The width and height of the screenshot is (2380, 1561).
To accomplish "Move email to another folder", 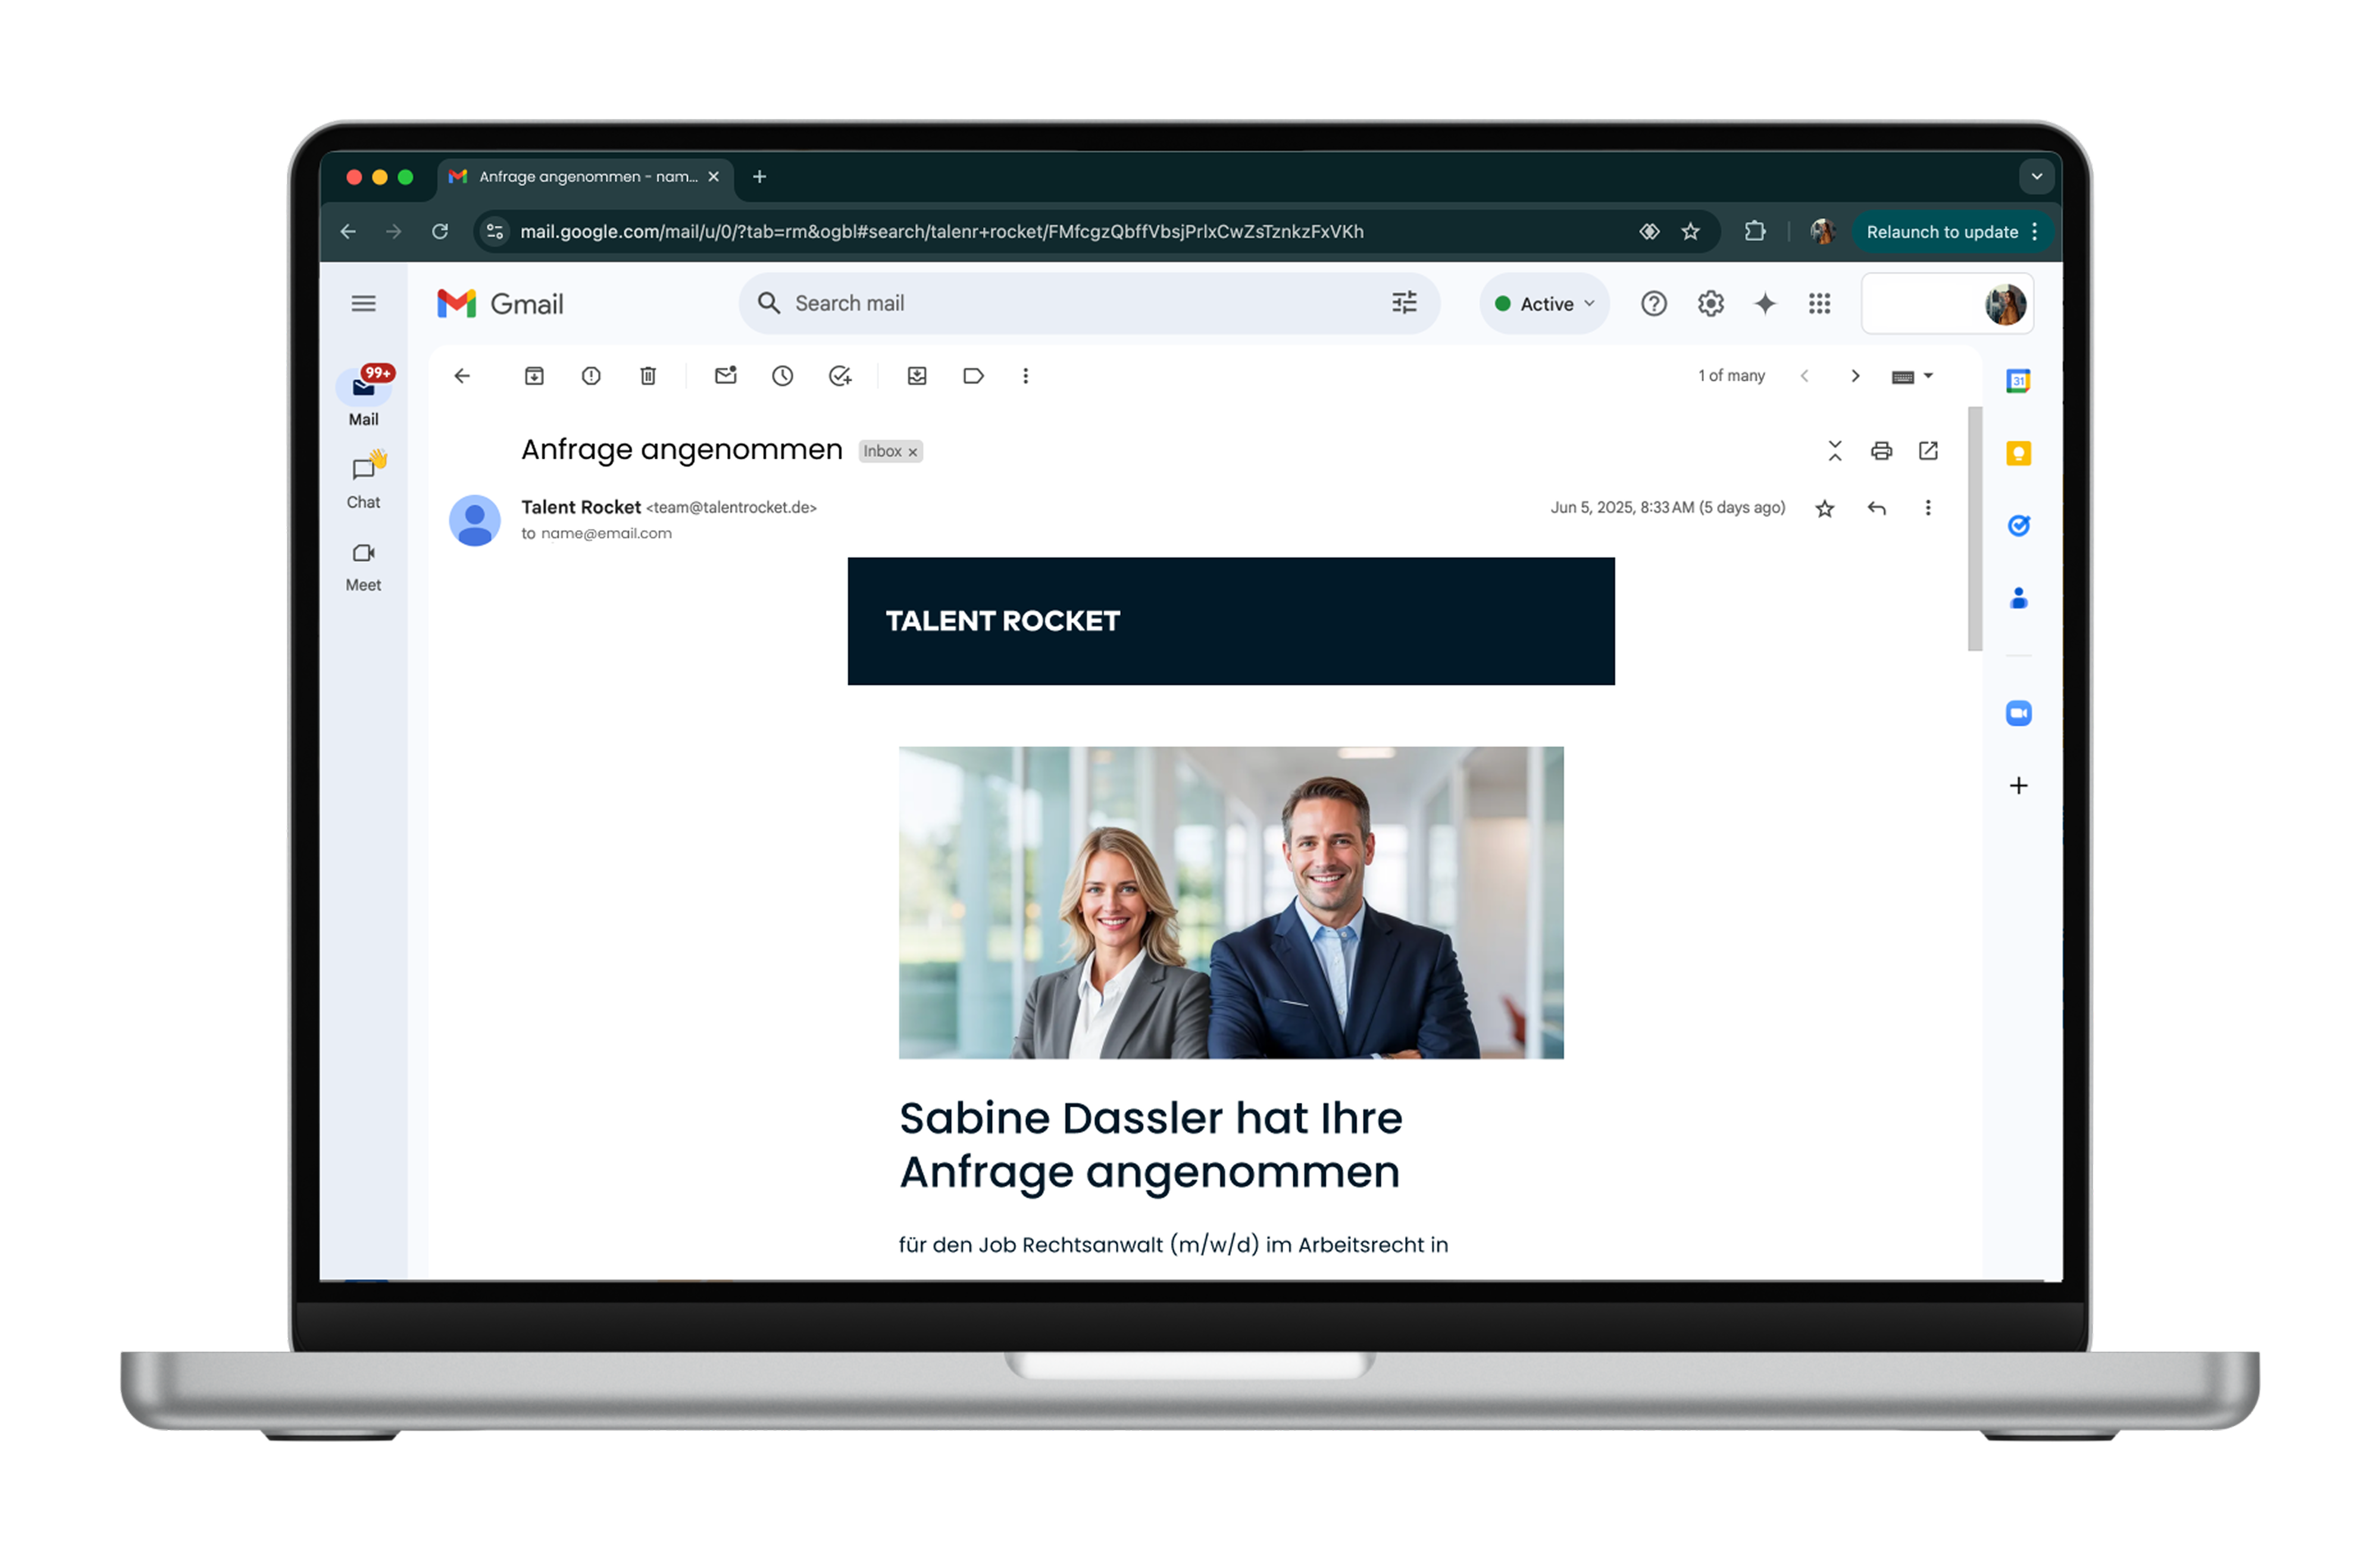I will point(917,376).
